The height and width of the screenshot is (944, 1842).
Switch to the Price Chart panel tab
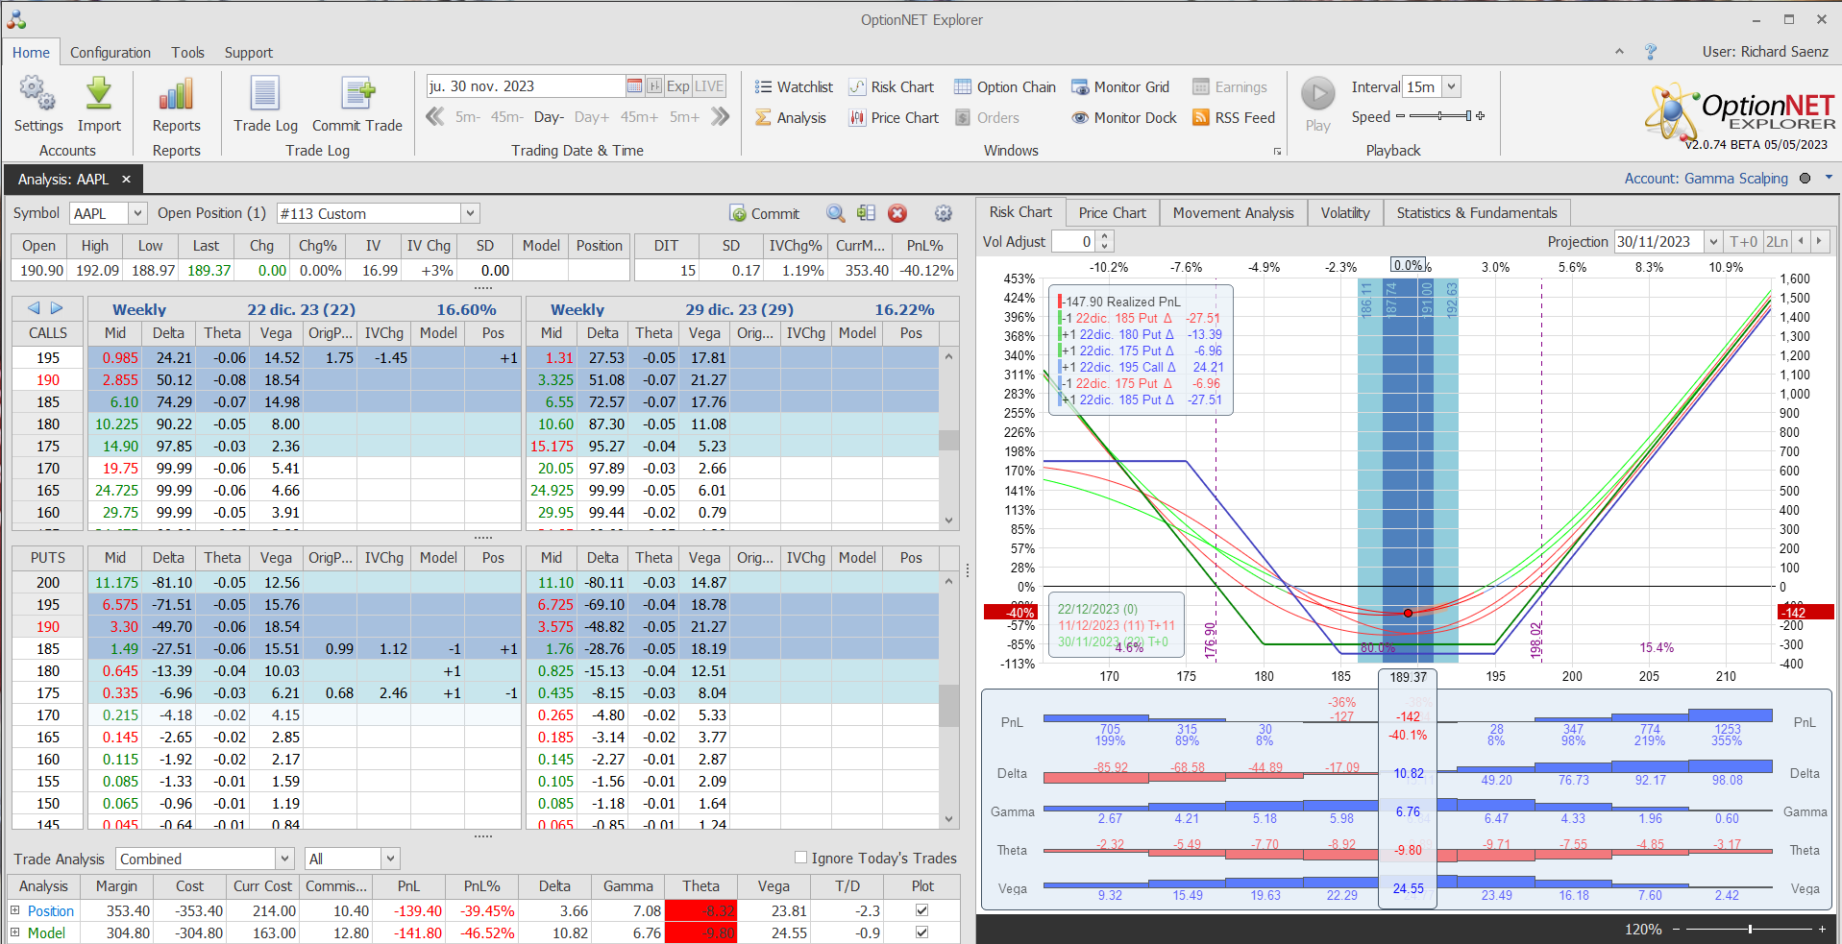[x=1112, y=213]
